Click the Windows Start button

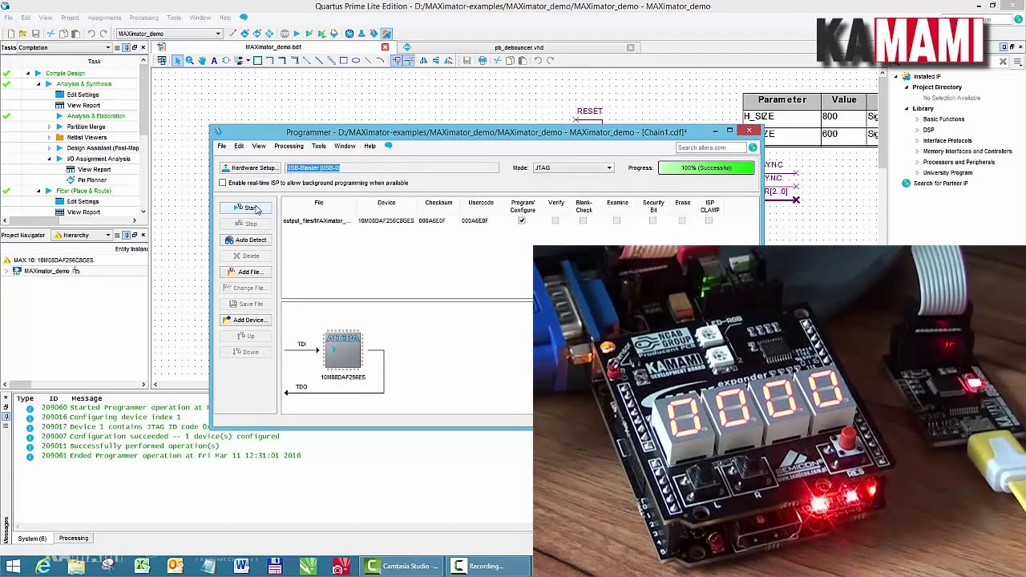click(13, 567)
